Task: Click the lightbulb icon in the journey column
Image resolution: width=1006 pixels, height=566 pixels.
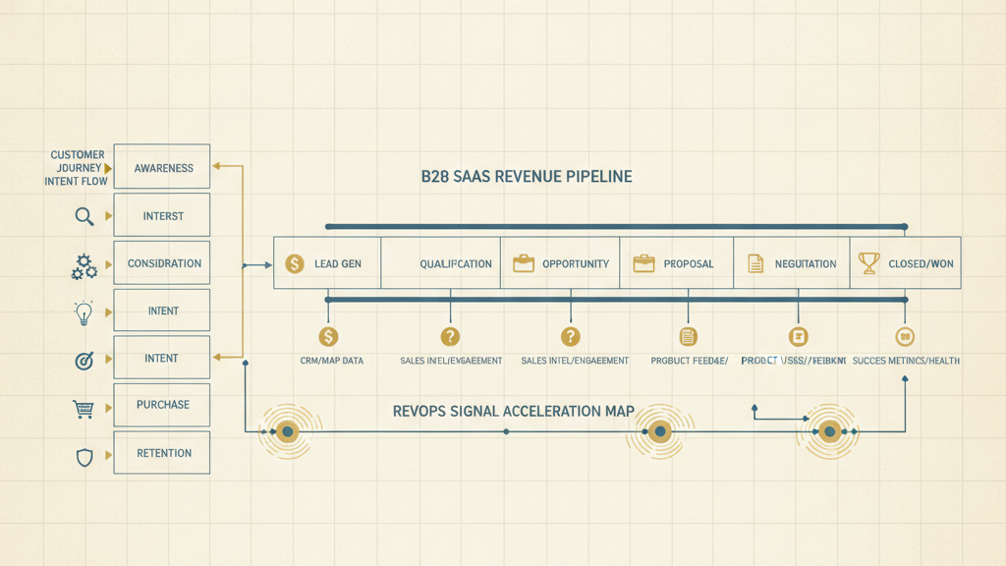Action: (84, 313)
